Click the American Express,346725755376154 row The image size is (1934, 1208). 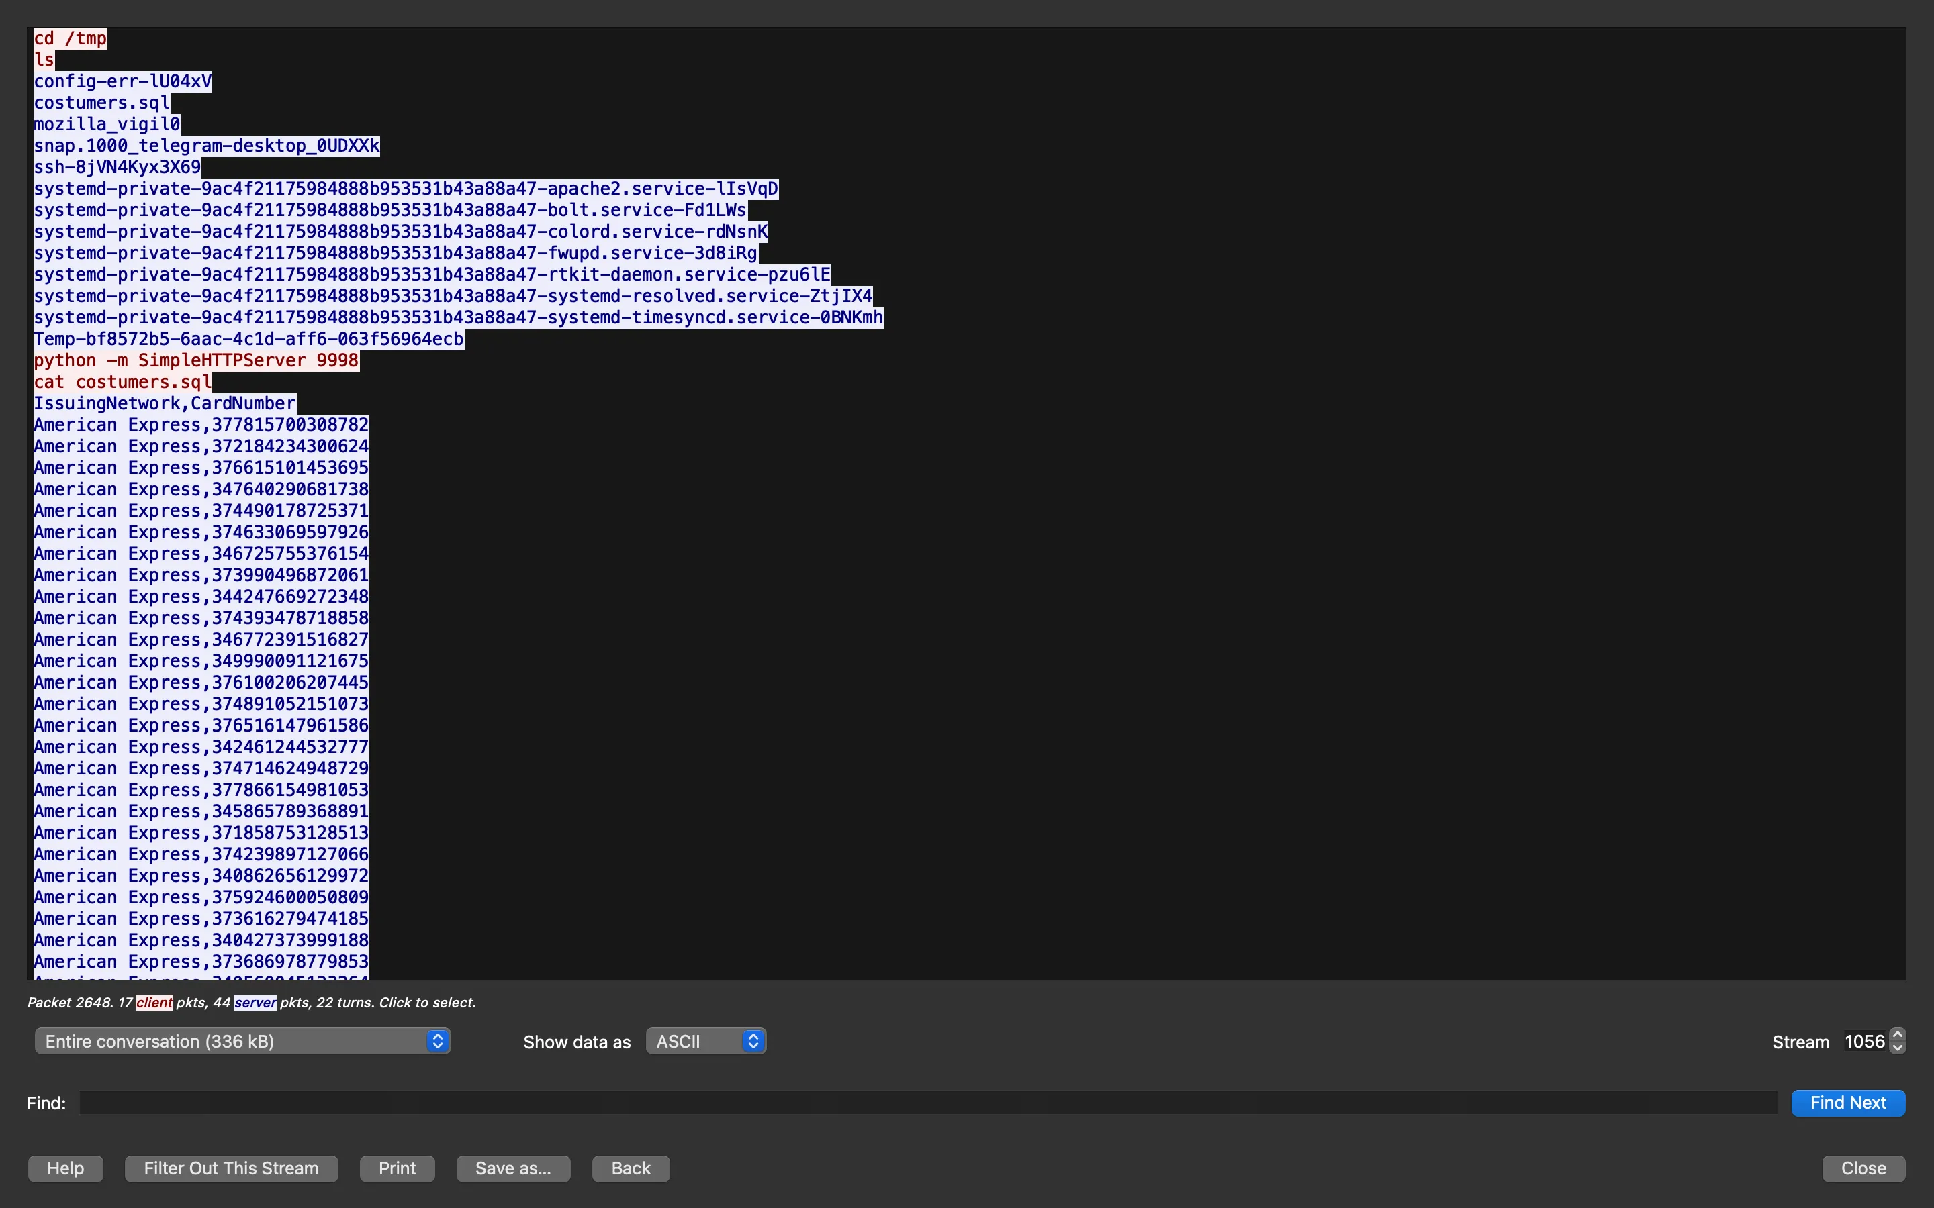tap(201, 554)
